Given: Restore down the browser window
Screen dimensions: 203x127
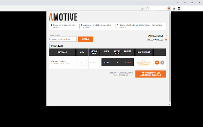Looking at the screenshot, I should tap(192, 2).
